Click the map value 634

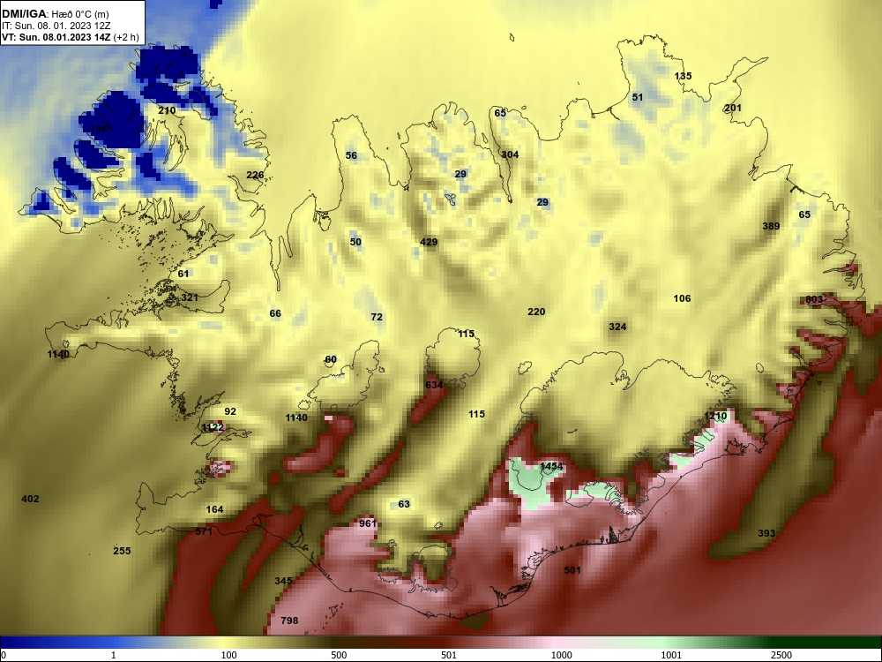pos(434,385)
